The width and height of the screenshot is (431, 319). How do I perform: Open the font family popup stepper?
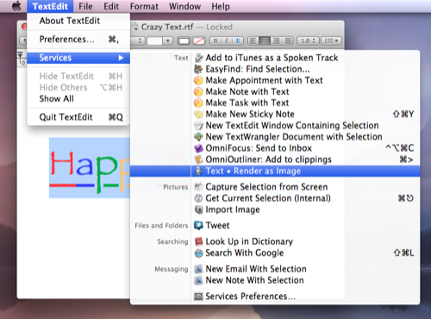pyautogui.click(x=140, y=41)
